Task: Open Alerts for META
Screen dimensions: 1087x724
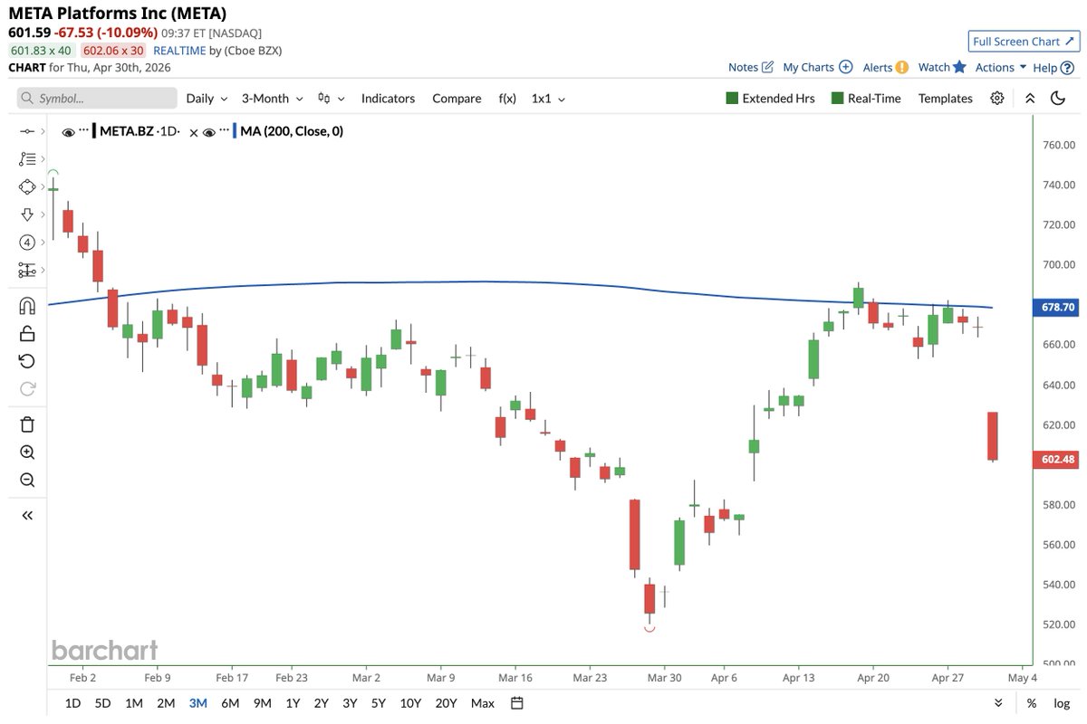Action: click(885, 67)
